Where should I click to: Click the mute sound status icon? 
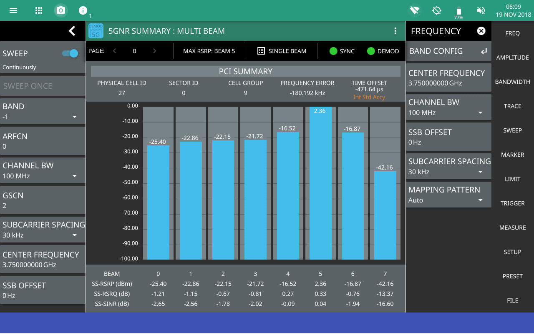(481, 10)
